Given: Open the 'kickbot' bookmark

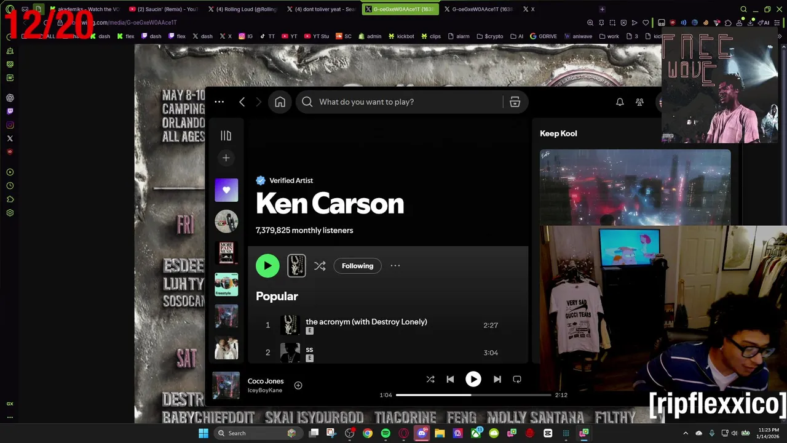Looking at the screenshot, I should point(401,36).
